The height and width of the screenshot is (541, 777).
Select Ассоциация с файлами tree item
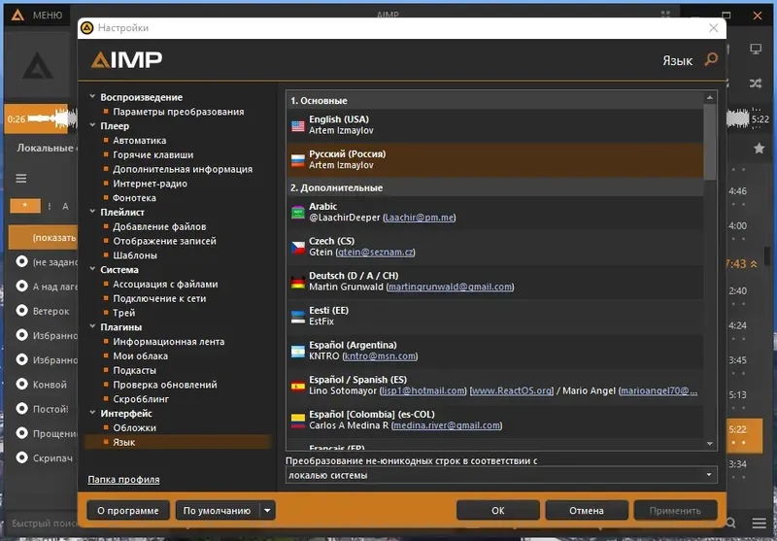coord(165,284)
